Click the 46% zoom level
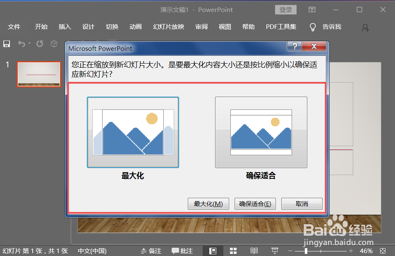Image resolution: width=395 pixels, height=256 pixels. tap(366, 251)
